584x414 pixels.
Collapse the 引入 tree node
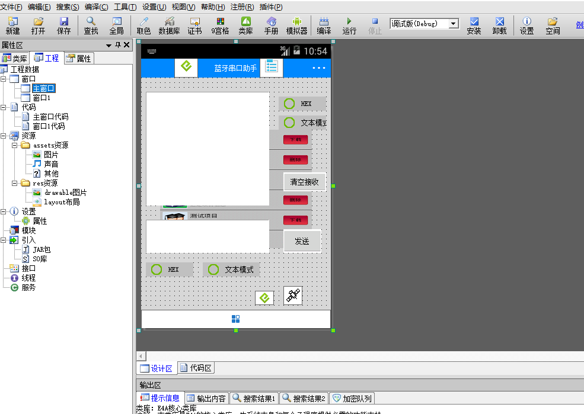4,240
